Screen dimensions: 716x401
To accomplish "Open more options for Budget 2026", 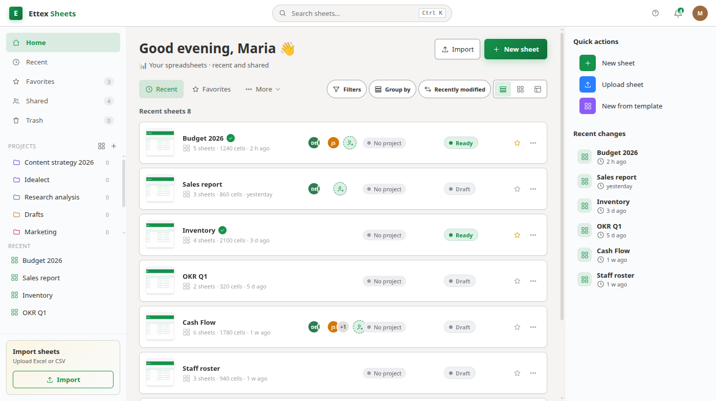I will pos(533,143).
